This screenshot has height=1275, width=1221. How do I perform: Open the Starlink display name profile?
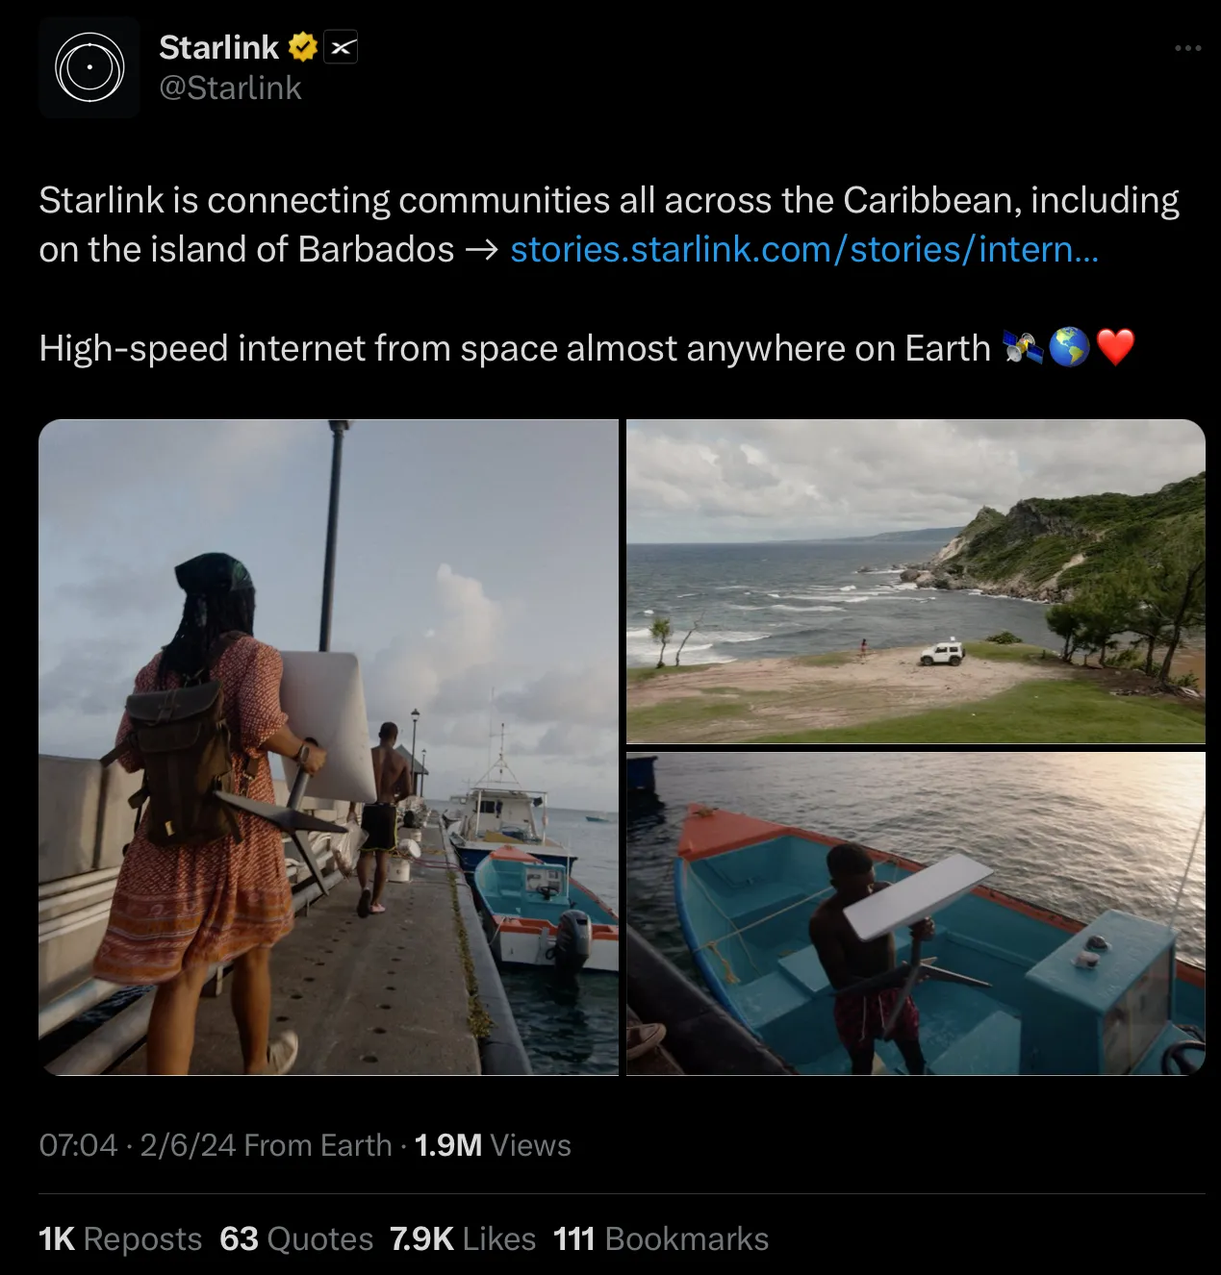click(218, 47)
